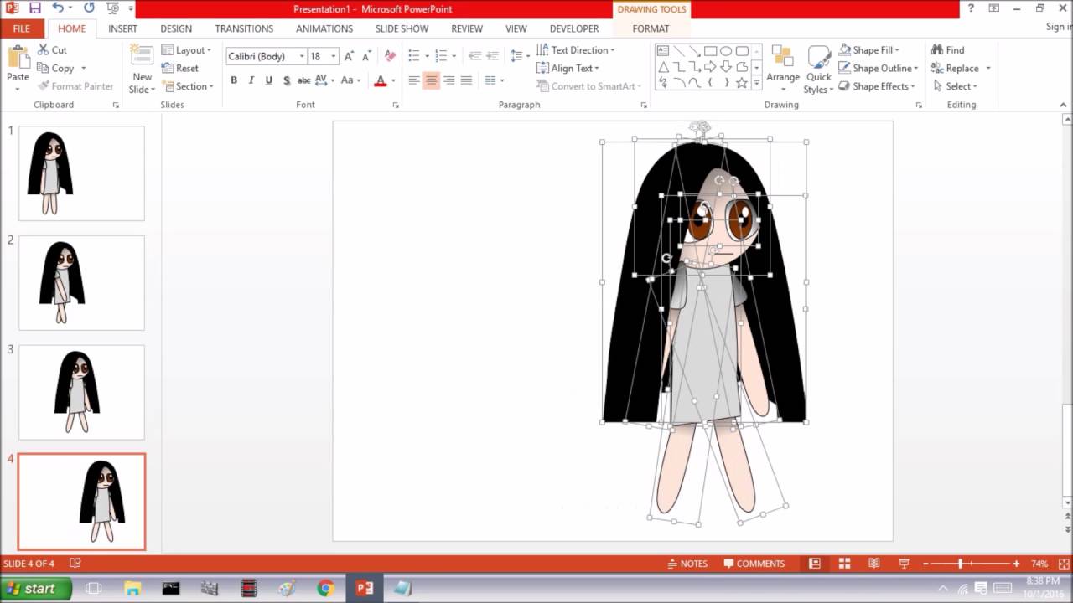Toggle italic formatting

coord(251,80)
